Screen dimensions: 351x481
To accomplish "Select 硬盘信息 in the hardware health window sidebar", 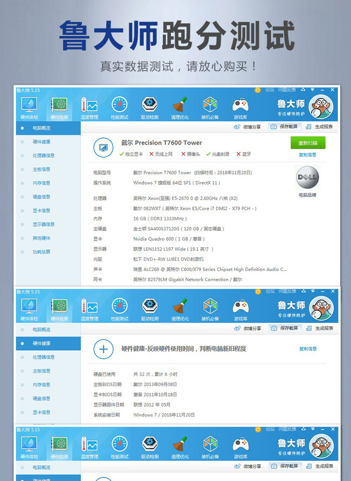I will click(48, 398).
